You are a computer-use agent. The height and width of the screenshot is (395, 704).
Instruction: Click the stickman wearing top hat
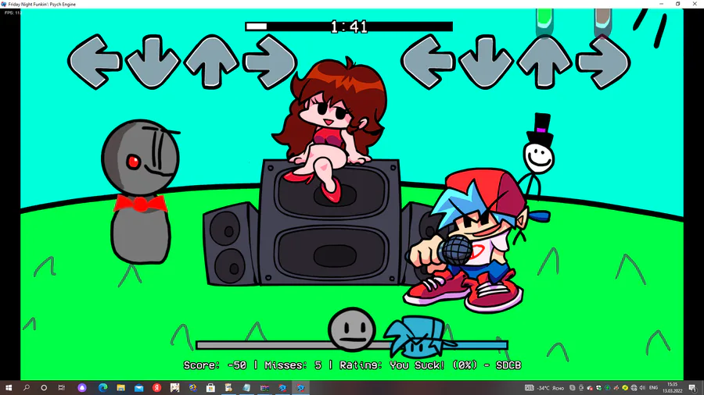tap(537, 156)
